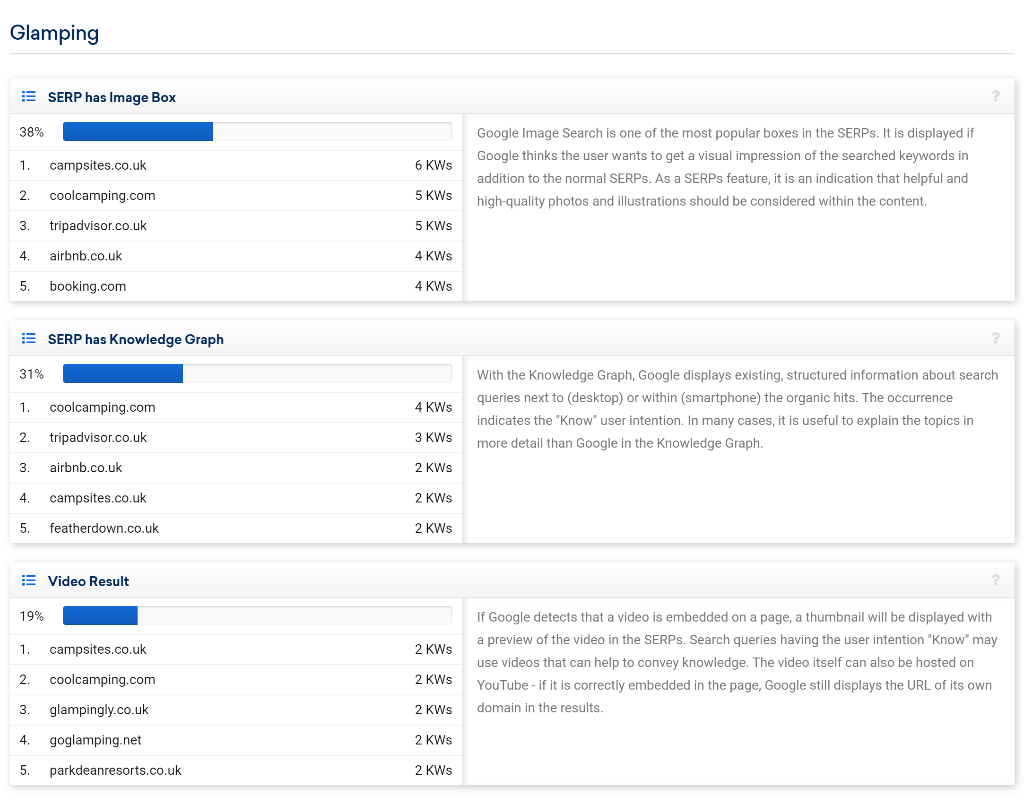1024x805 pixels.
Task: Select campsites.co.uk in Knowledge Graph list
Action: point(98,498)
